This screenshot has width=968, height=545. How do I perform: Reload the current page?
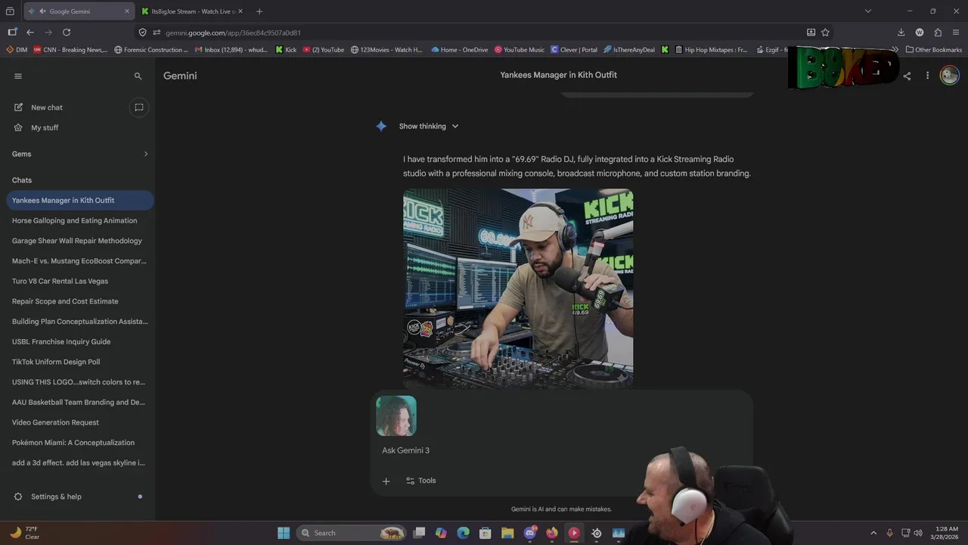[67, 33]
